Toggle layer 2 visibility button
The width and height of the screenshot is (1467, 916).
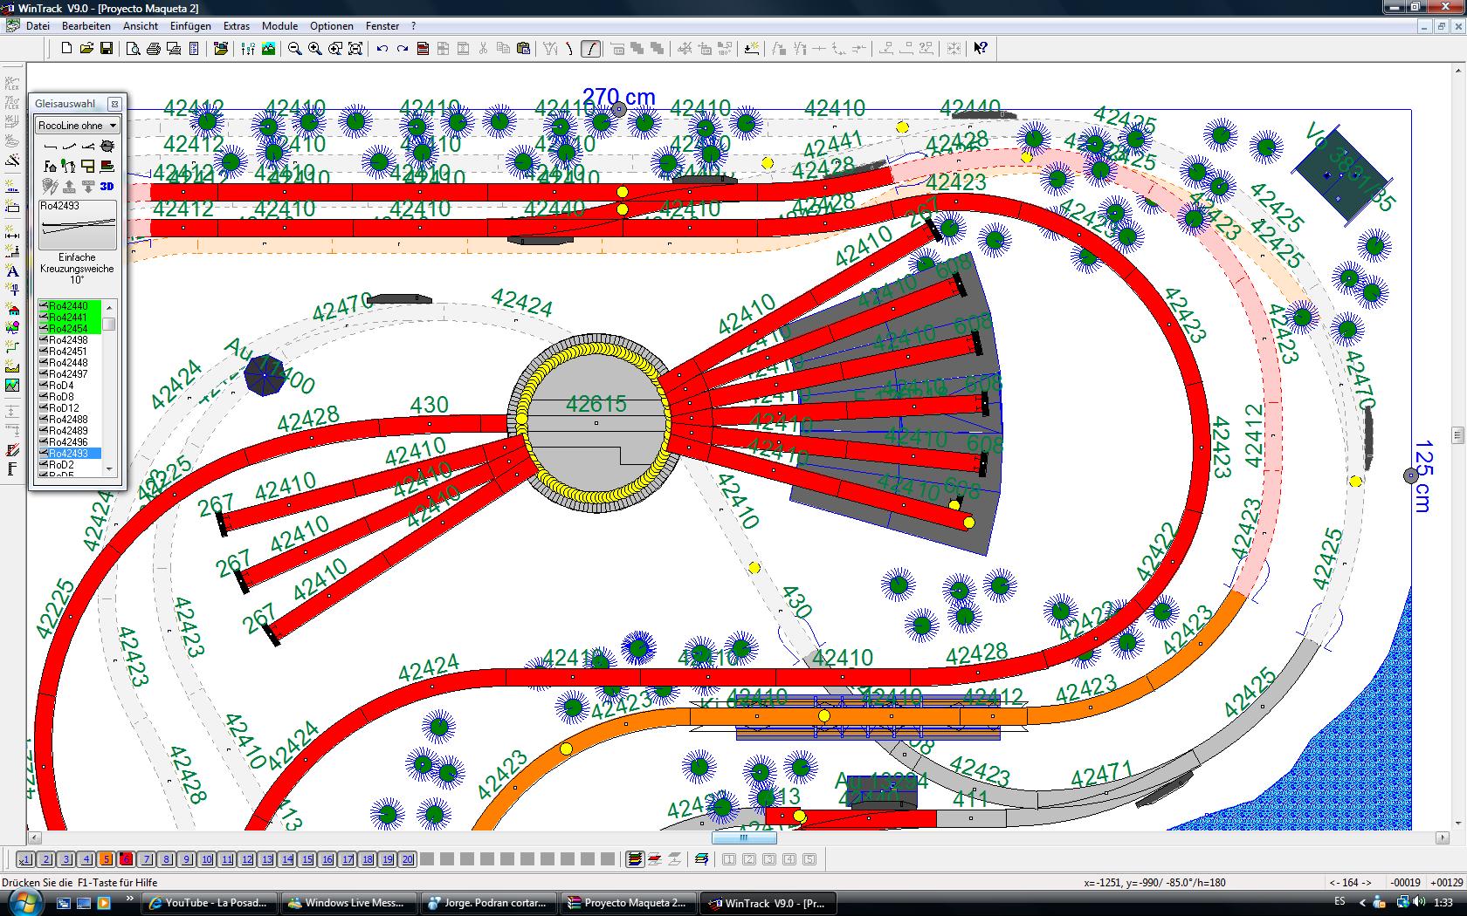tap(46, 859)
